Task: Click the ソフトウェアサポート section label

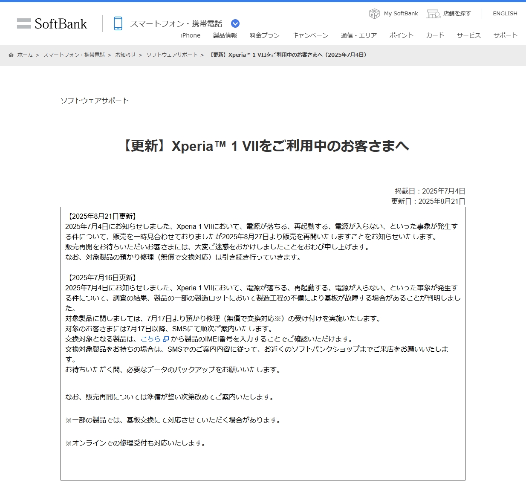Action: click(x=95, y=101)
